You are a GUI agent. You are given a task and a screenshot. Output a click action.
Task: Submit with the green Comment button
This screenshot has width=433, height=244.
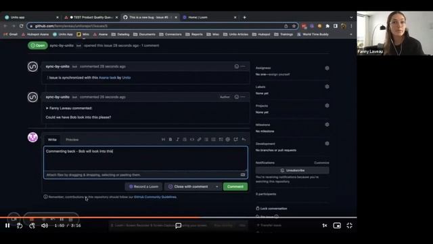point(235,187)
